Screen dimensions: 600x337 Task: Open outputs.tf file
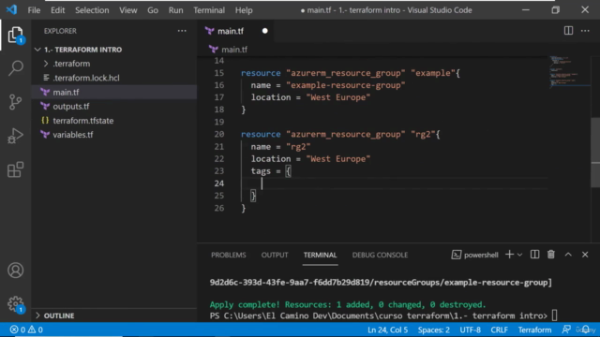coord(71,106)
